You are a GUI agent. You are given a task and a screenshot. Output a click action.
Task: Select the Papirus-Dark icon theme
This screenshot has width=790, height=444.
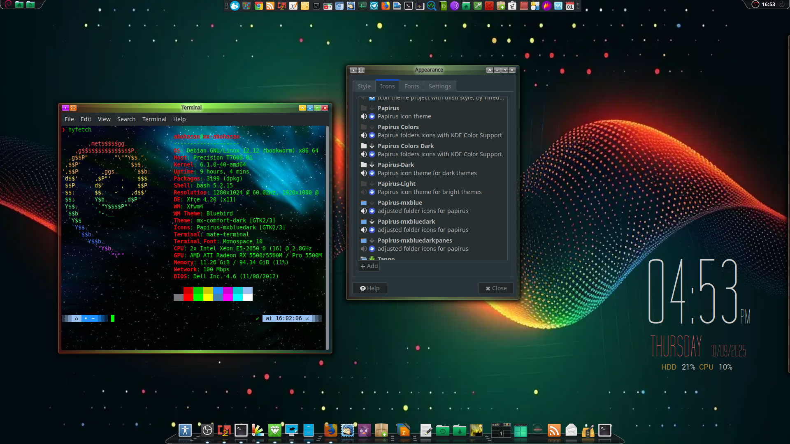click(x=396, y=165)
